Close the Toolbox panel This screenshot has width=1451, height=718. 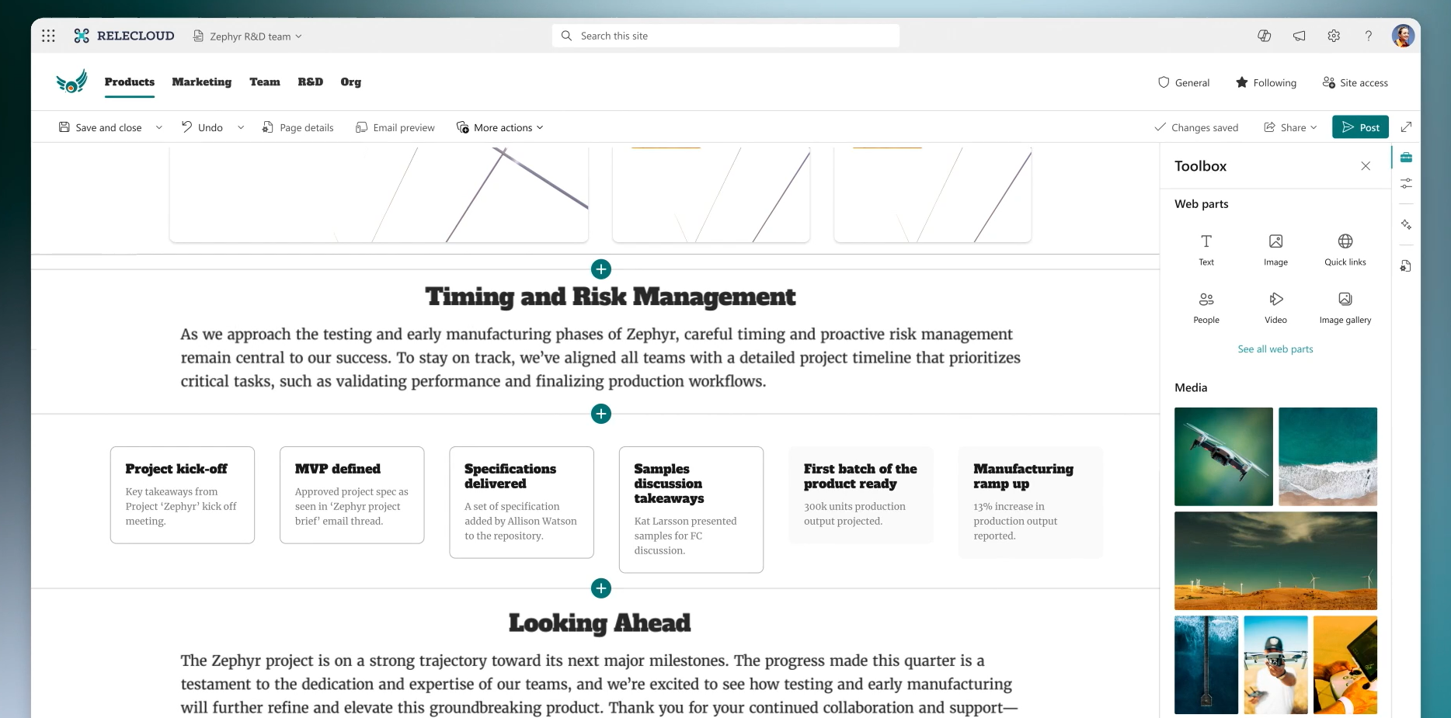point(1366,166)
